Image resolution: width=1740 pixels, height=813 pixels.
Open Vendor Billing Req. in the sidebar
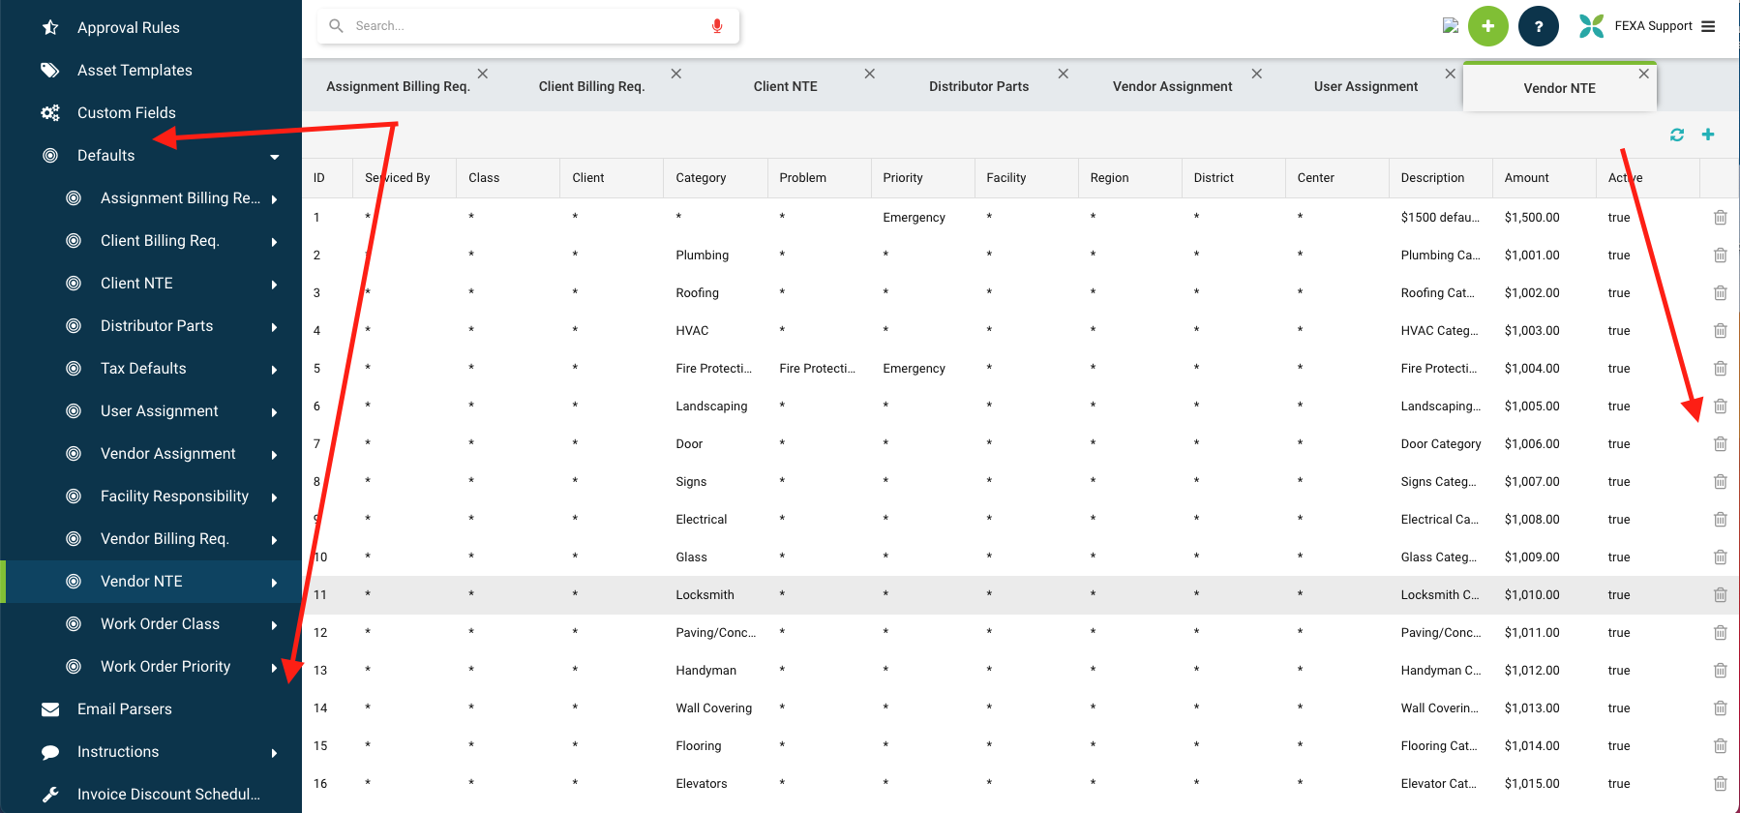(x=165, y=539)
